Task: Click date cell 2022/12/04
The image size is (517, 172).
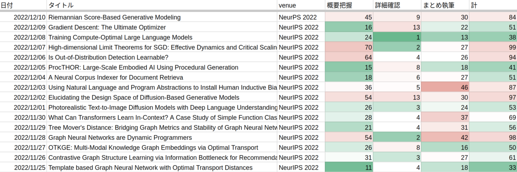Action: pyautogui.click(x=23, y=77)
